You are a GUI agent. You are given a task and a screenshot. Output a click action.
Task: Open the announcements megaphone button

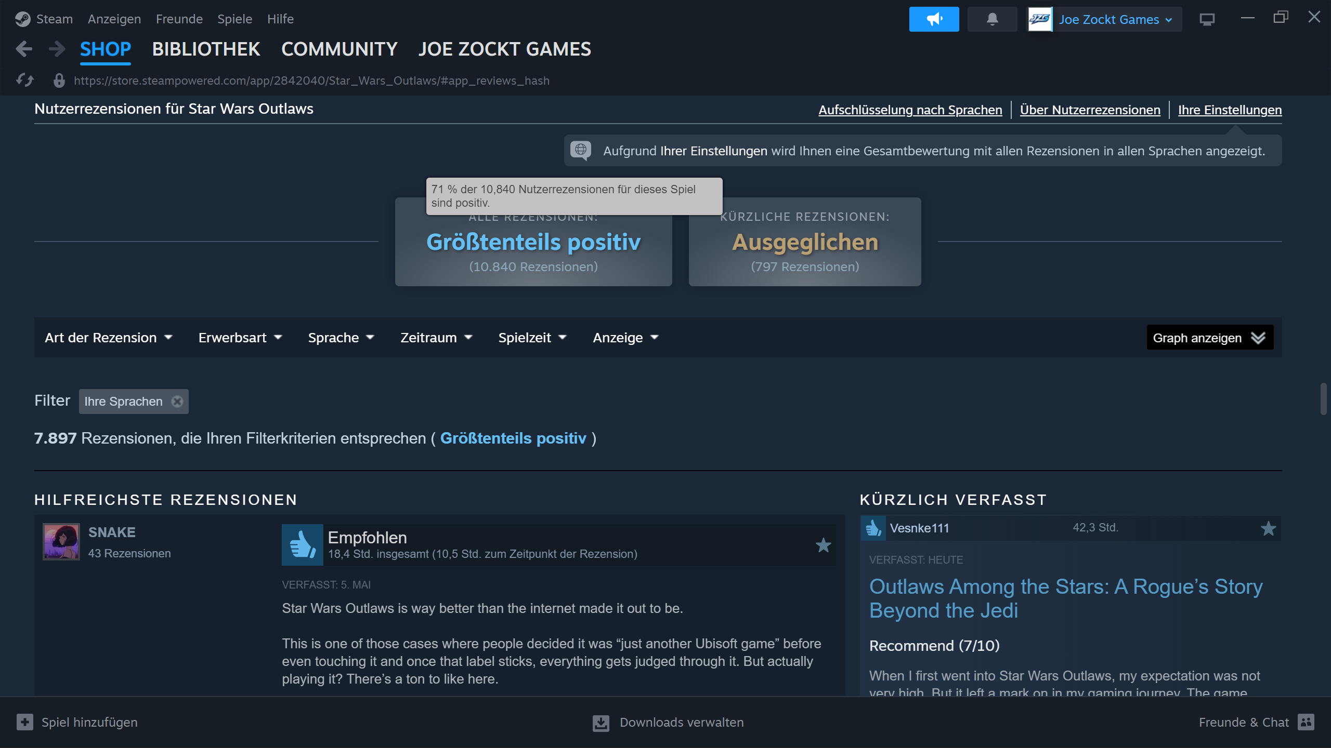click(934, 19)
